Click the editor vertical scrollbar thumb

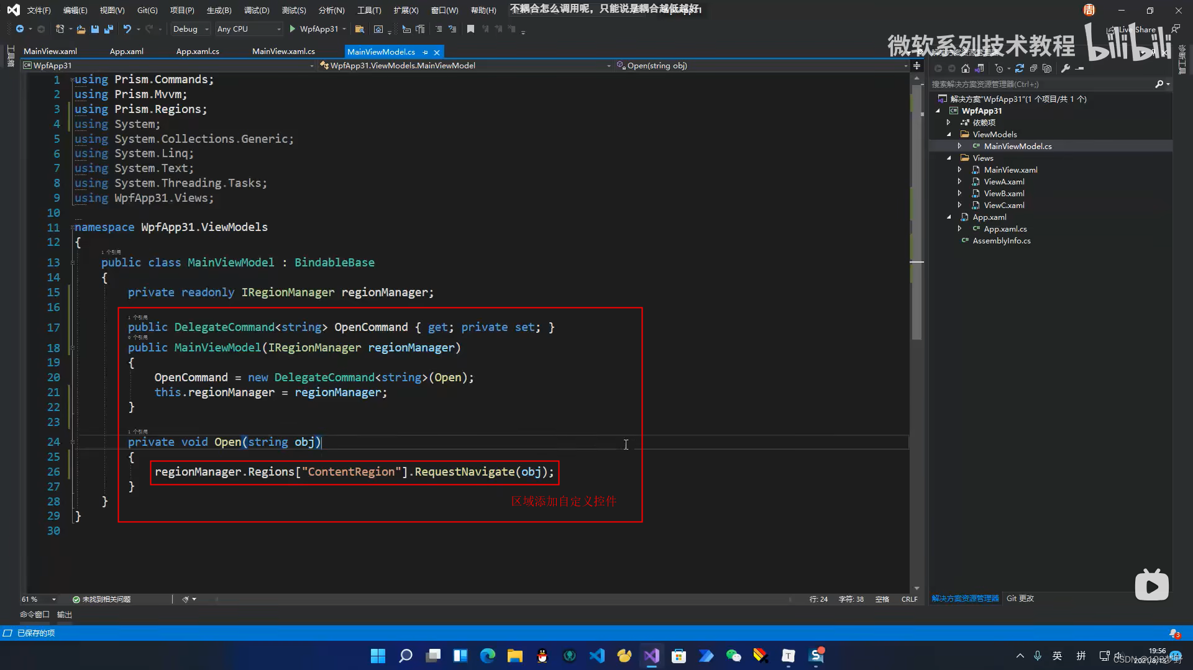(916, 211)
